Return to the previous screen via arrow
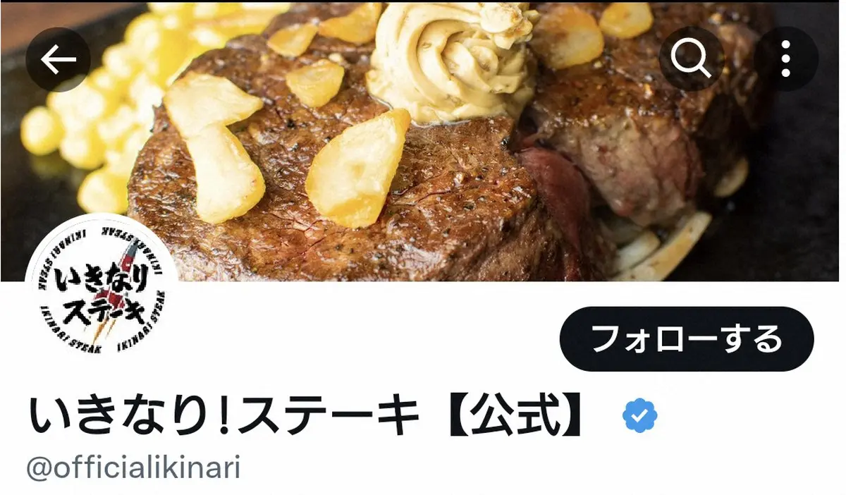Image resolution: width=846 pixels, height=495 pixels. click(59, 61)
